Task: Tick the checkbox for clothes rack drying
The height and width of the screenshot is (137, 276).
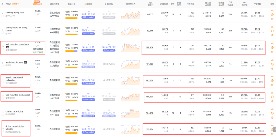Action: point(3,115)
